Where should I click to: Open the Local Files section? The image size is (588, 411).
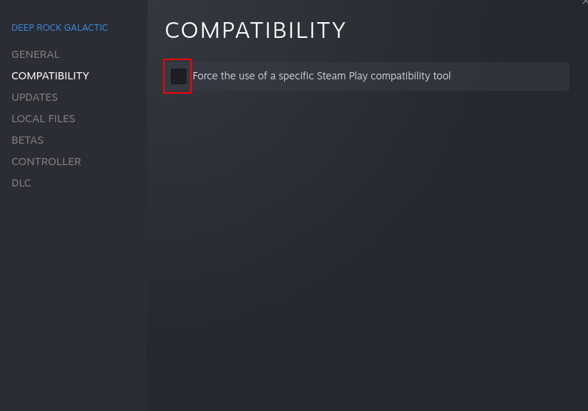(43, 119)
